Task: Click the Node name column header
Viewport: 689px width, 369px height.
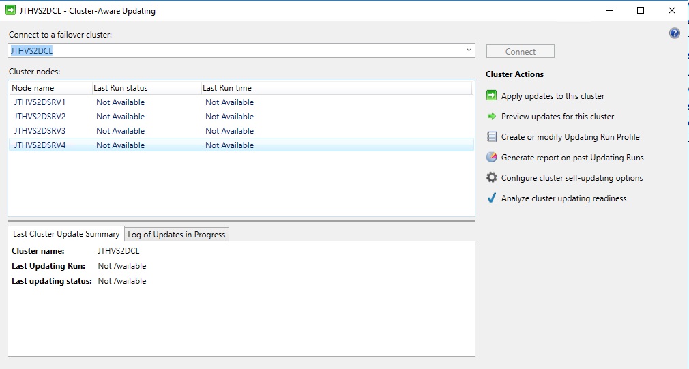Action: [x=50, y=88]
